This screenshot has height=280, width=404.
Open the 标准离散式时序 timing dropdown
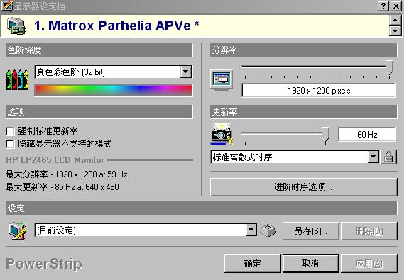pos(373,157)
